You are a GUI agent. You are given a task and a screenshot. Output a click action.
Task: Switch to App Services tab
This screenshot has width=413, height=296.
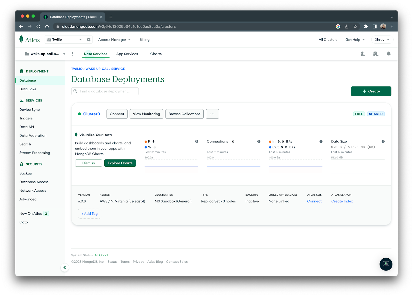click(127, 54)
